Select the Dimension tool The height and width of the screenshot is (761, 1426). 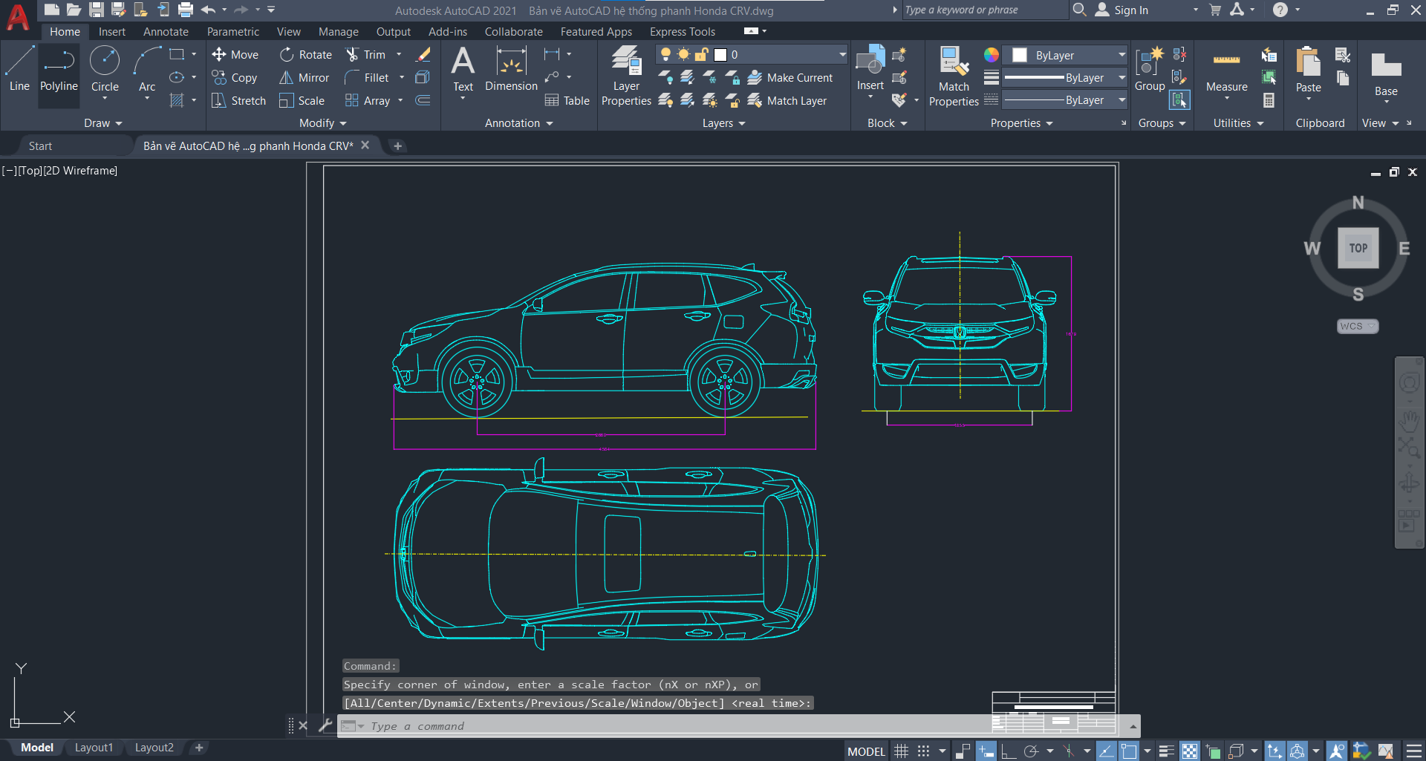511,69
